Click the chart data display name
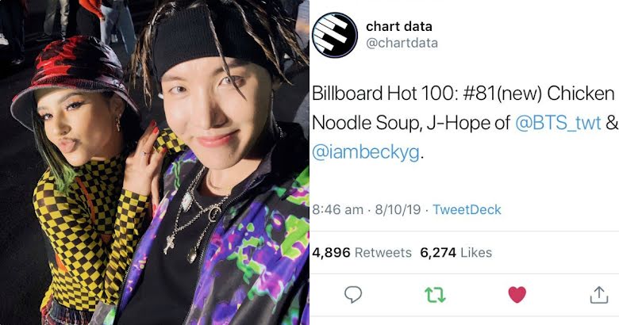This screenshot has height=325, width=619. click(399, 26)
